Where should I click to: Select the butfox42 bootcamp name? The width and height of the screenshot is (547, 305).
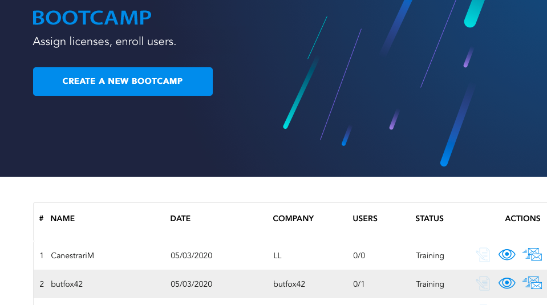tap(67, 284)
